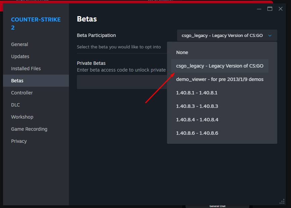
Task: Click the window resize grip icon
Action: 282,202
